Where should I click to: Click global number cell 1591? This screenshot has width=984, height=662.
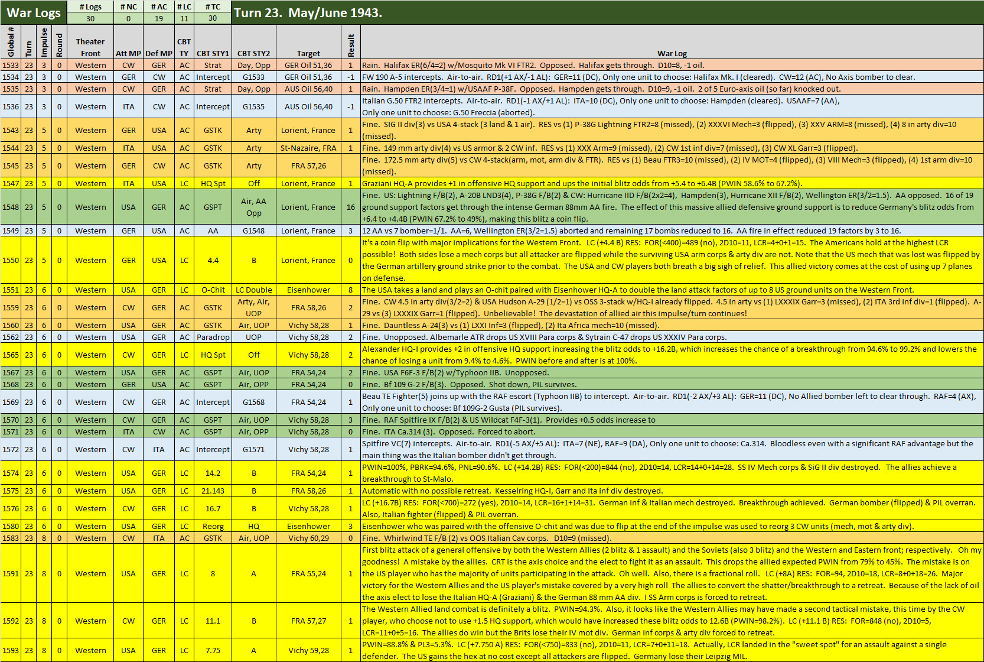11,573
